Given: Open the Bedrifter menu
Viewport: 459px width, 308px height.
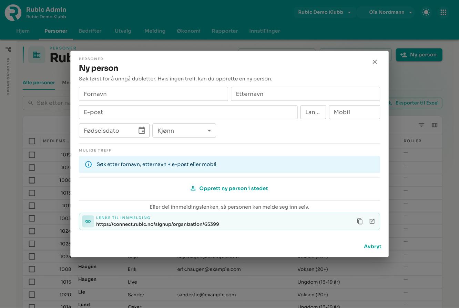Looking at the screenshot, I should (x=90, y=31).
